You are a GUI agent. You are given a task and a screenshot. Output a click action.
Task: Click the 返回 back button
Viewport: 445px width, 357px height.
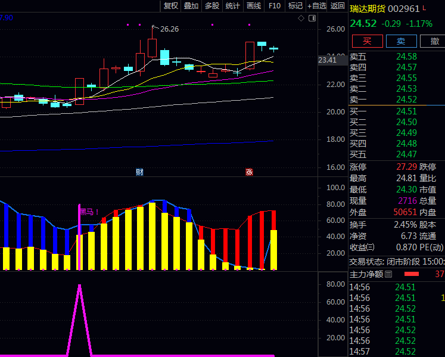(338, 6)
